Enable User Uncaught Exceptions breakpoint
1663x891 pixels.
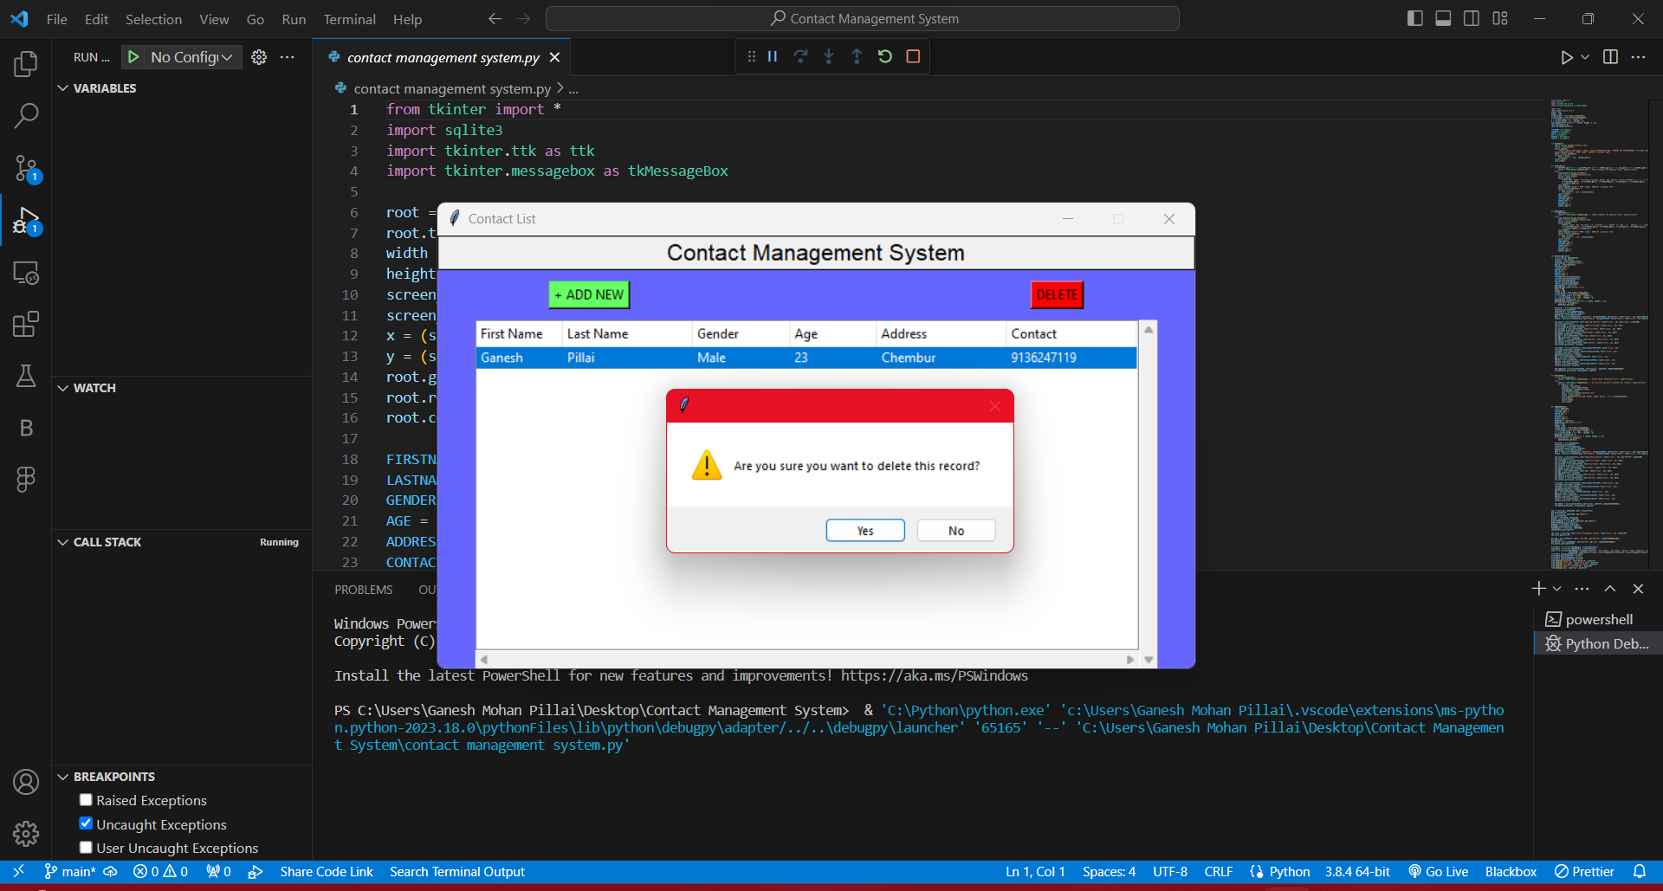[x=85, y=847]
